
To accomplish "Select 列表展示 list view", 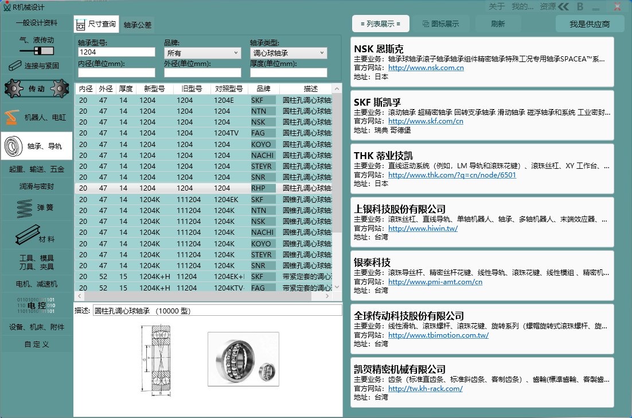I will tap(381, 24).
